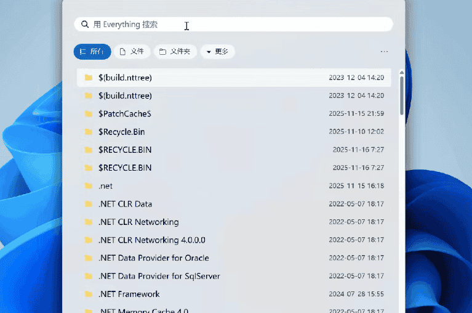Click the 2025-11-15 21:59 timestamp of $PatchCache$

[x=356, y=114]
